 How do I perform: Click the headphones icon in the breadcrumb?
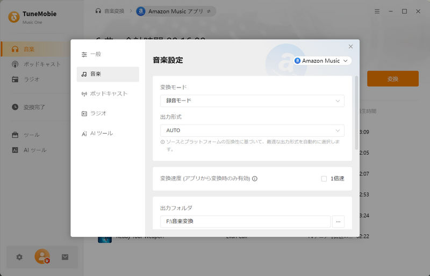point(98,11)
